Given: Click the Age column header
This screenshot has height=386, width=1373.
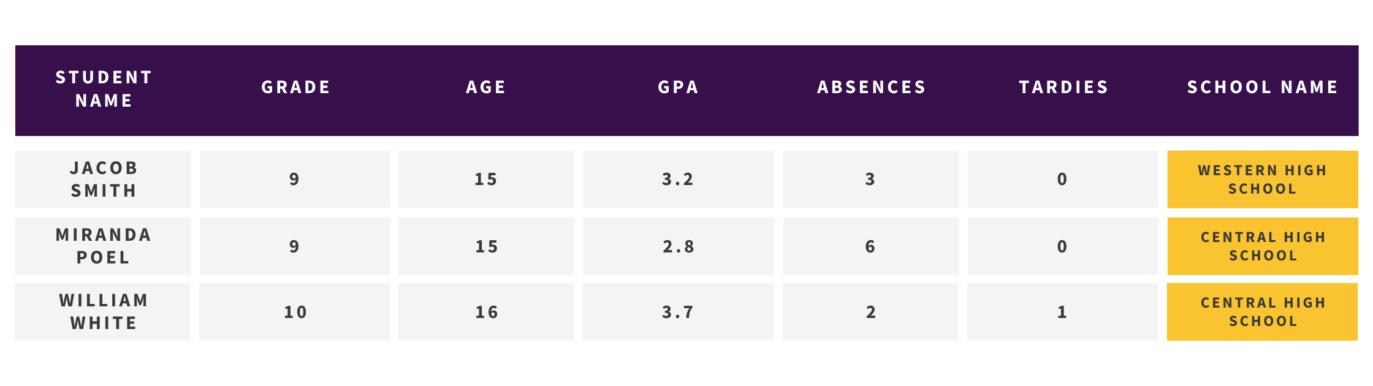Looking at the screenshot, I should (486, 87).
